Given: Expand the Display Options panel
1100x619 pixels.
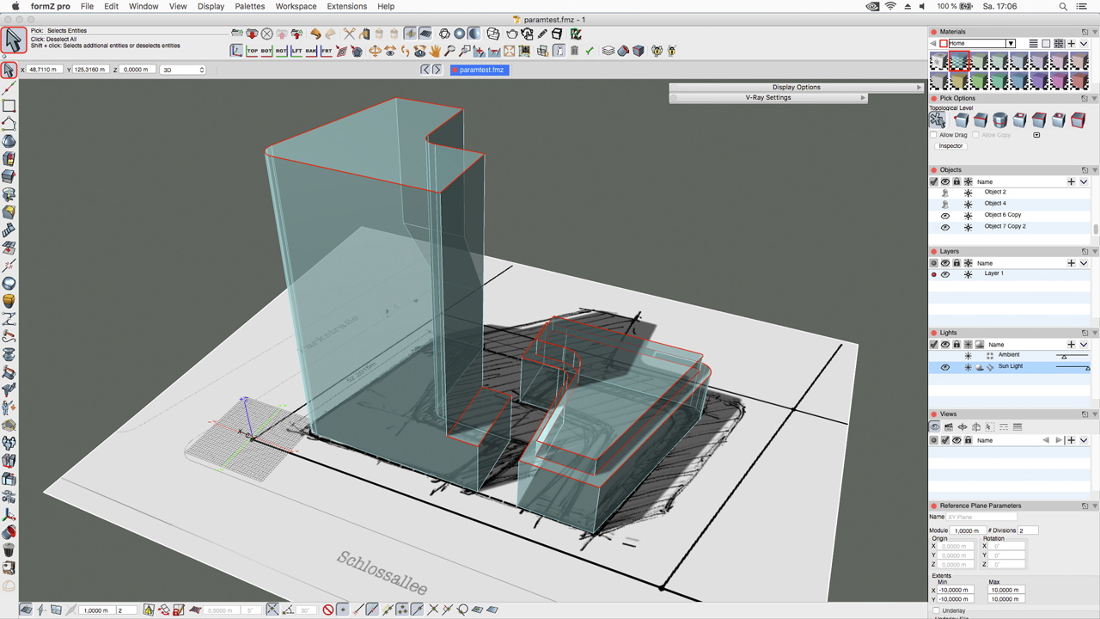Looking at the screenshot, I should coord(796,87).
